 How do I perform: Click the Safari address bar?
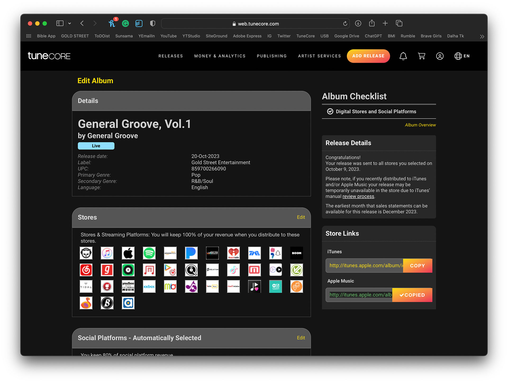click(255, 24)
